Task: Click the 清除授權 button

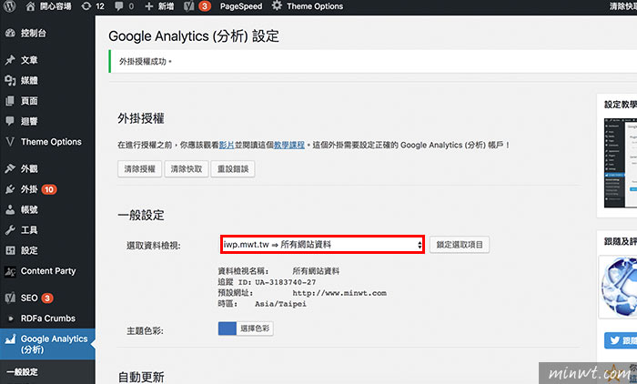Action: coord(140,169)
